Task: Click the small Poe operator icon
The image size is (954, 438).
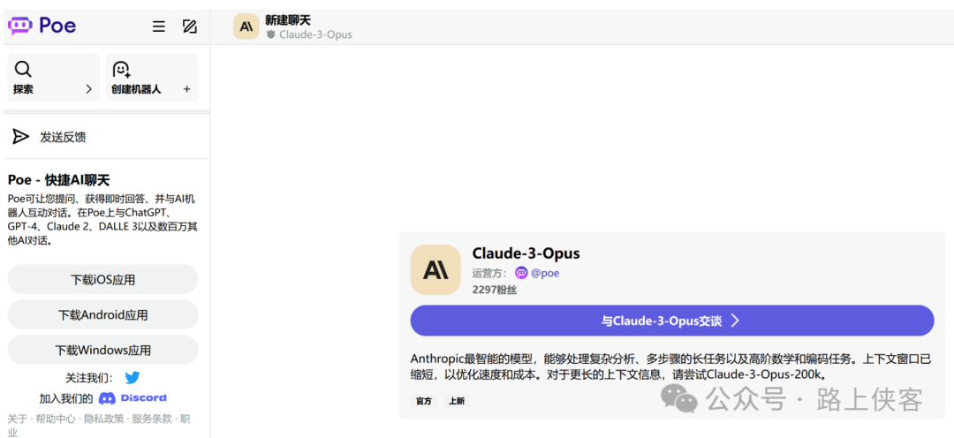Action: click(521, 273)
